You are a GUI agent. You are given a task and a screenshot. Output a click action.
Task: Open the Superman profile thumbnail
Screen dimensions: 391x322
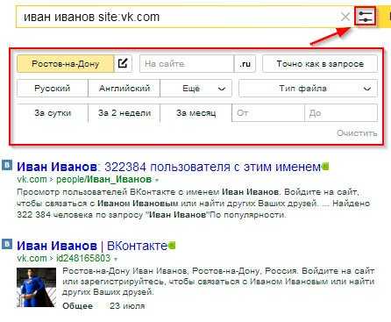[x=36, y=287]
